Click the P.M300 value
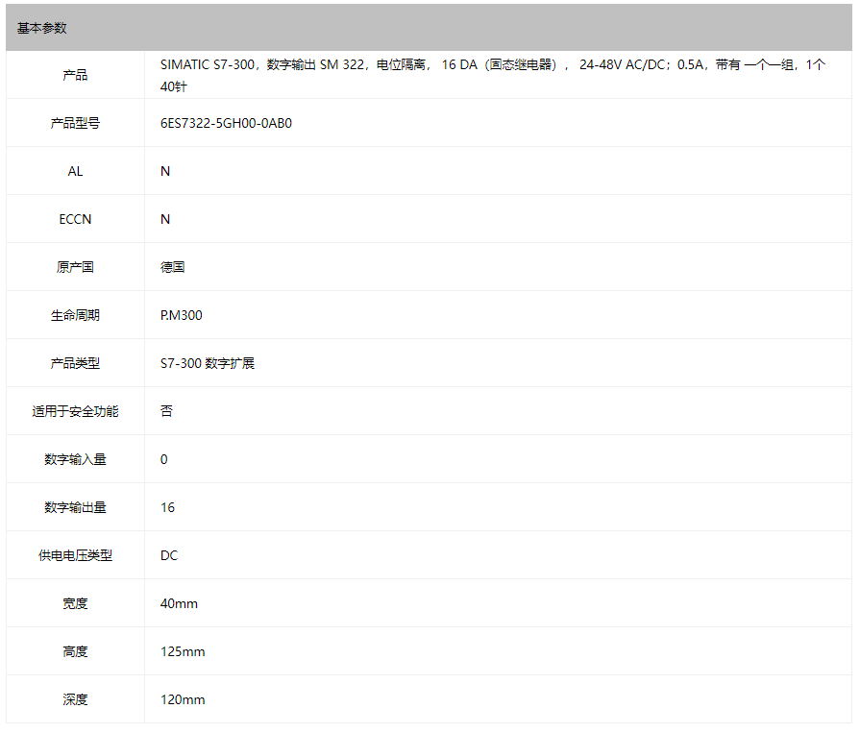The height and width of the screenshot is (733, 860). tap(181, 315)
